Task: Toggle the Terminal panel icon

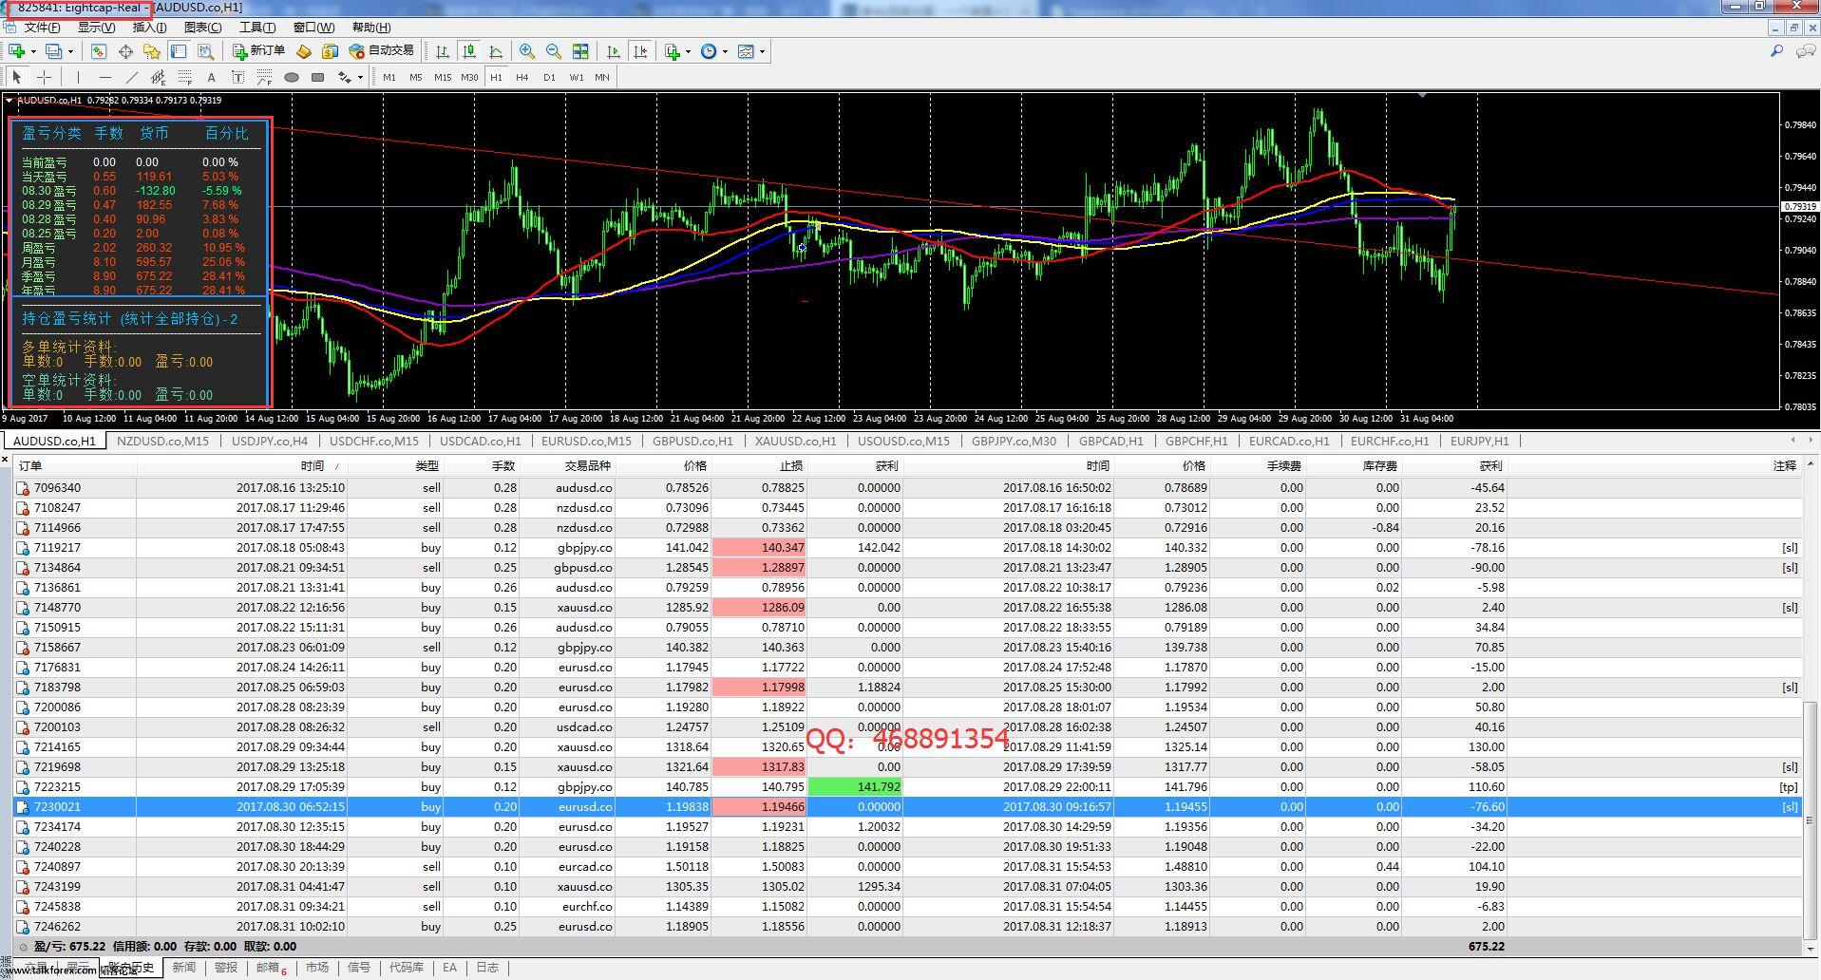Action: (x=179, y=51)
